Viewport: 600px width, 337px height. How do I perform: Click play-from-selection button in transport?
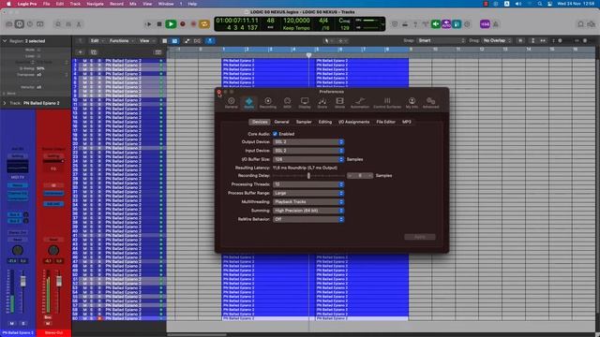point(148,24)
